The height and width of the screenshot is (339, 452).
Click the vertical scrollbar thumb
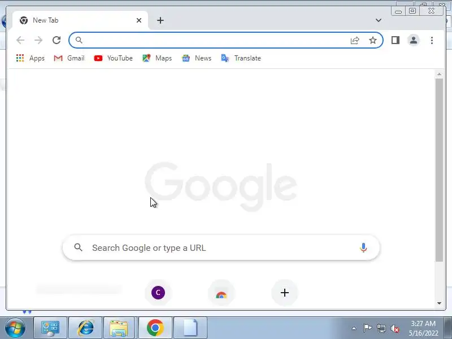(x=439, y=170)
